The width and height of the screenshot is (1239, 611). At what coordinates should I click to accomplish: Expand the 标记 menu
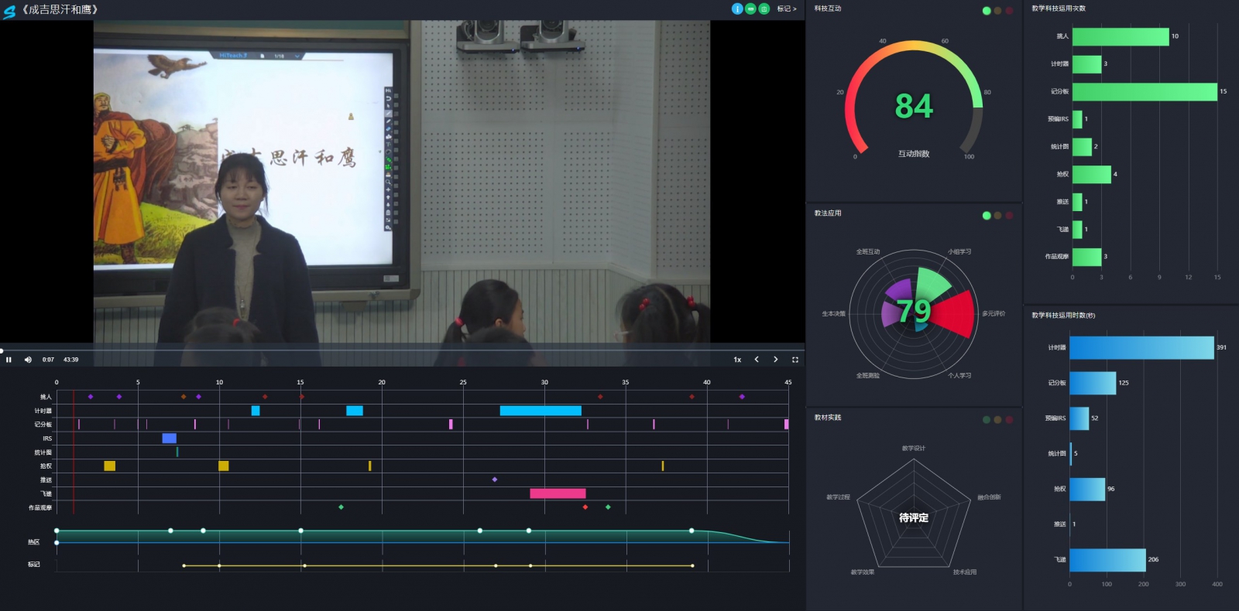pos(786,9)
